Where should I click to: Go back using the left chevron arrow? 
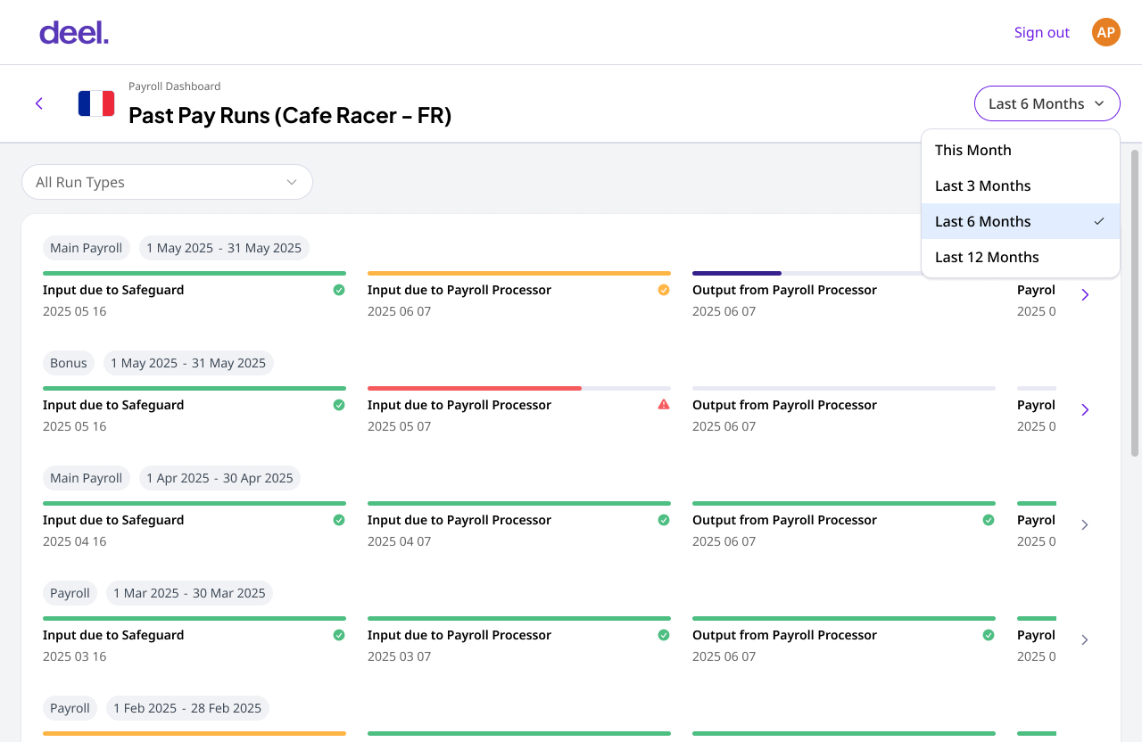coord(39,103)
